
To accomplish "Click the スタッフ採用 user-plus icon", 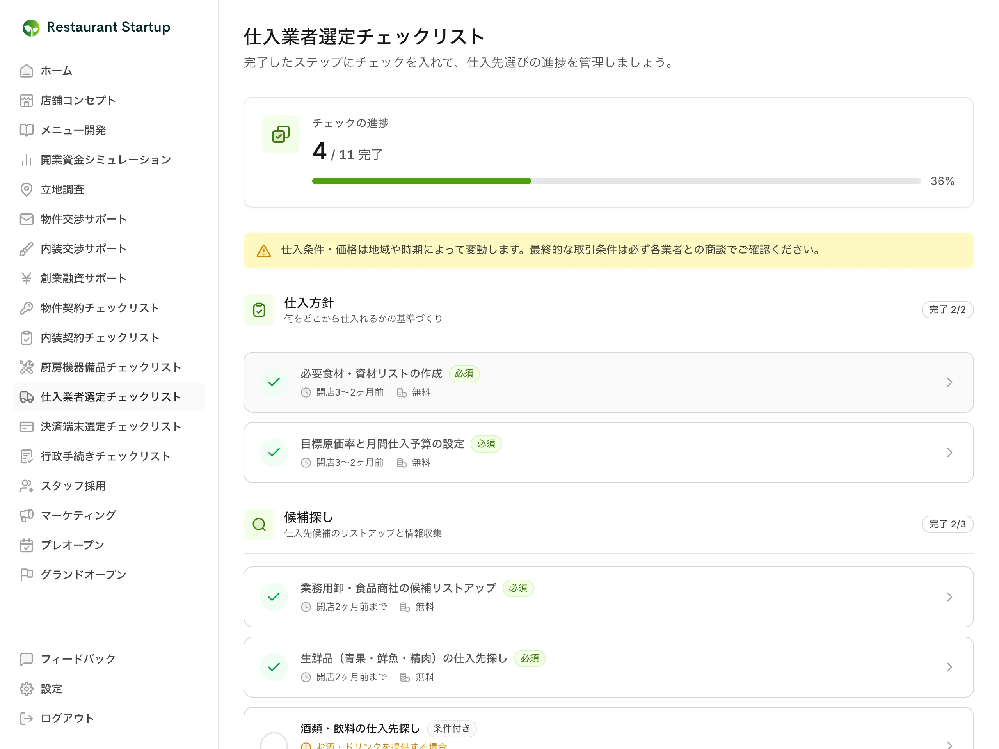I will 27,486.
